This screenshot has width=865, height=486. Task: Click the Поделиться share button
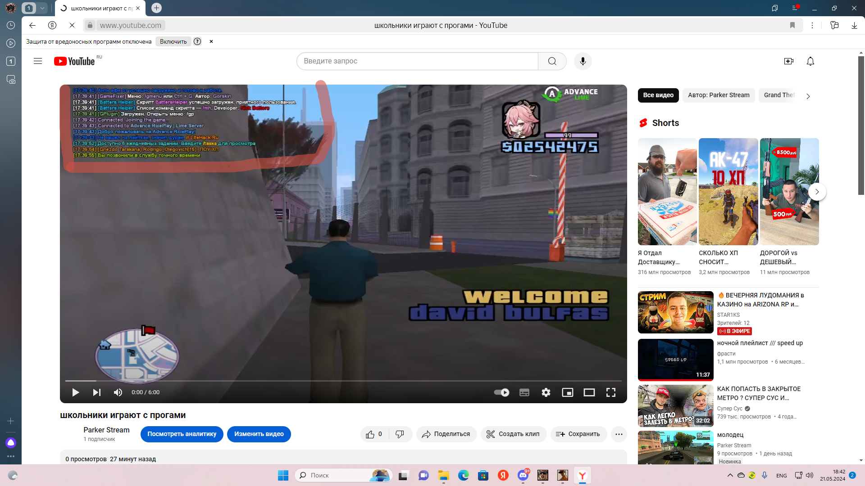tap(446, 434)
